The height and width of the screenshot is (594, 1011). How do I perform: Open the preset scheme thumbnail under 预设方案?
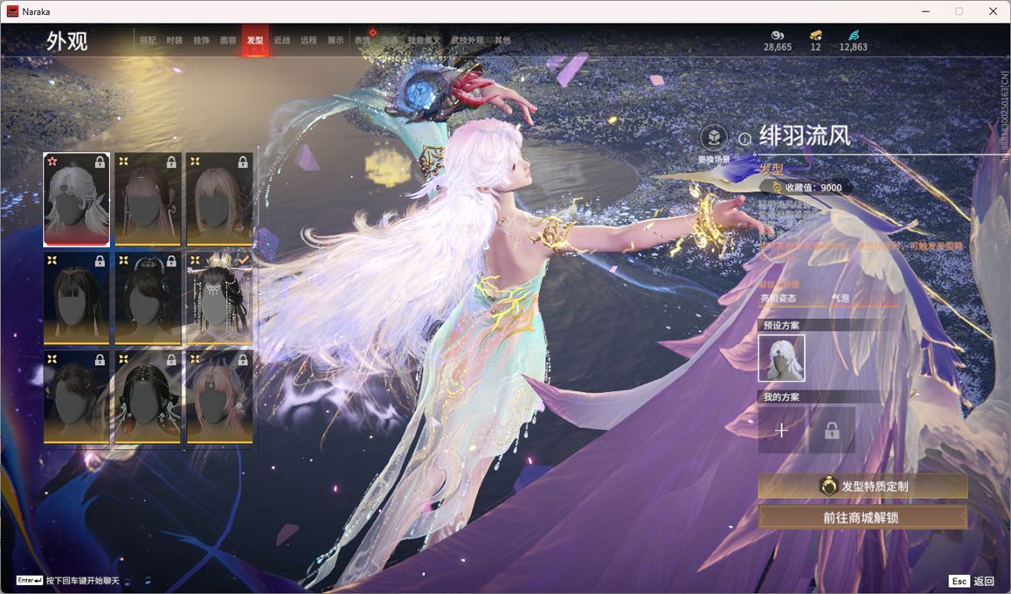(x=781, y=358)
